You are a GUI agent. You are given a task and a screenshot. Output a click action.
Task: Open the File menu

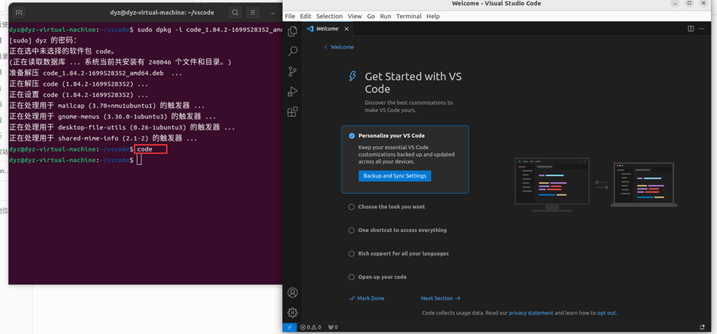(290, 16)
